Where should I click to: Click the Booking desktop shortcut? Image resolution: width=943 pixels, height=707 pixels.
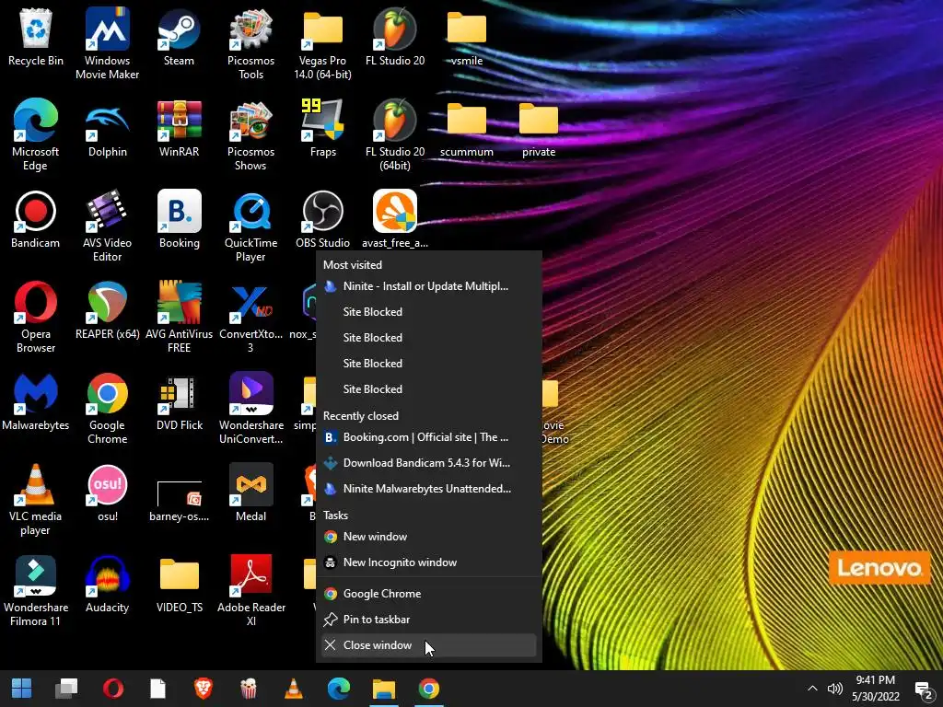coord(179,219)
